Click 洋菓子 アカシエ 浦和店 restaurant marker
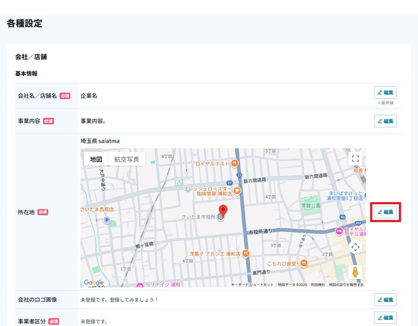The height and width of the screenshot is (326, 418). pyautogui.click(x=246, y=253)
